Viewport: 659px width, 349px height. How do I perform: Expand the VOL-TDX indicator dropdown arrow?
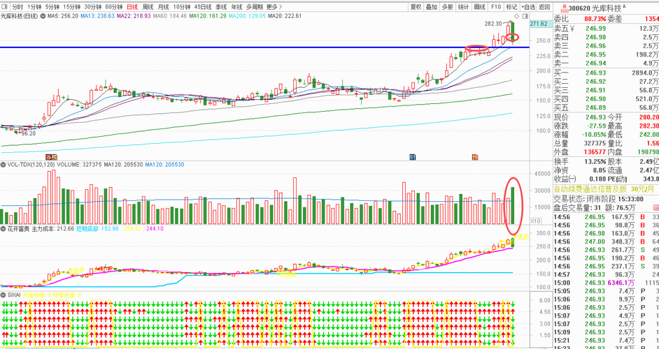pyautogui.click(x=3, y=165)
